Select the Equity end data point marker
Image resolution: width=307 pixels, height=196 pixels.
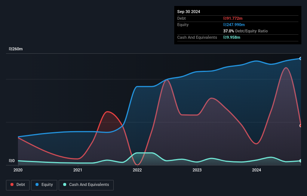pyautogui.click(x=301, y=59)
